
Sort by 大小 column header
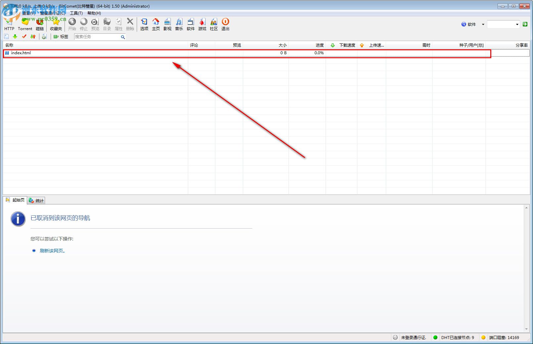(266, 45)
